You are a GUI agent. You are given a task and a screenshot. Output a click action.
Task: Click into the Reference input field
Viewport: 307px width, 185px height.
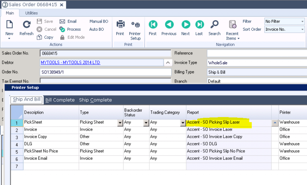point(256,53)
